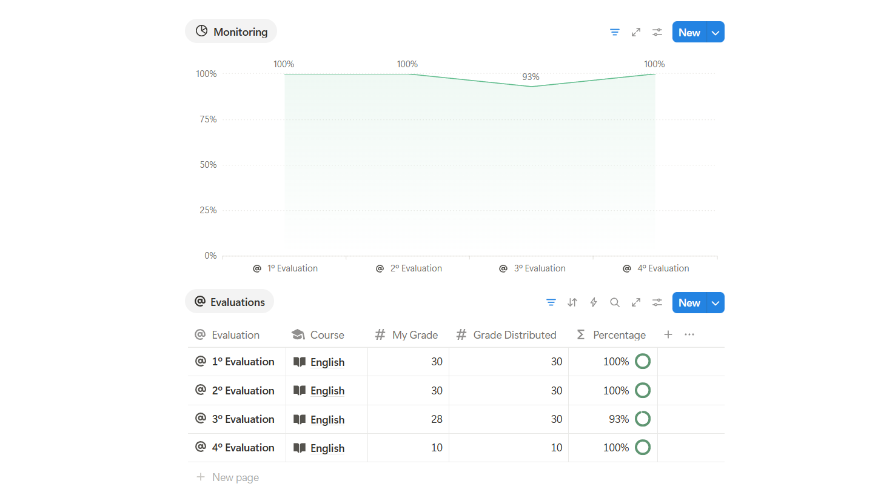
Task: Open Monitoring chart in full page
Action: coord(636,32)
